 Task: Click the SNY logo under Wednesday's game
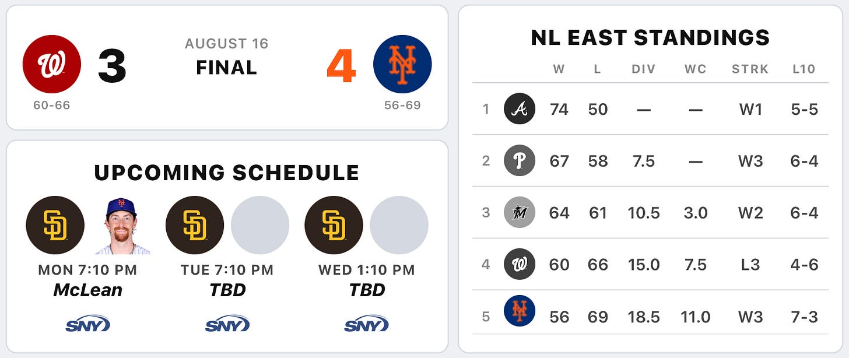[366, 324]
